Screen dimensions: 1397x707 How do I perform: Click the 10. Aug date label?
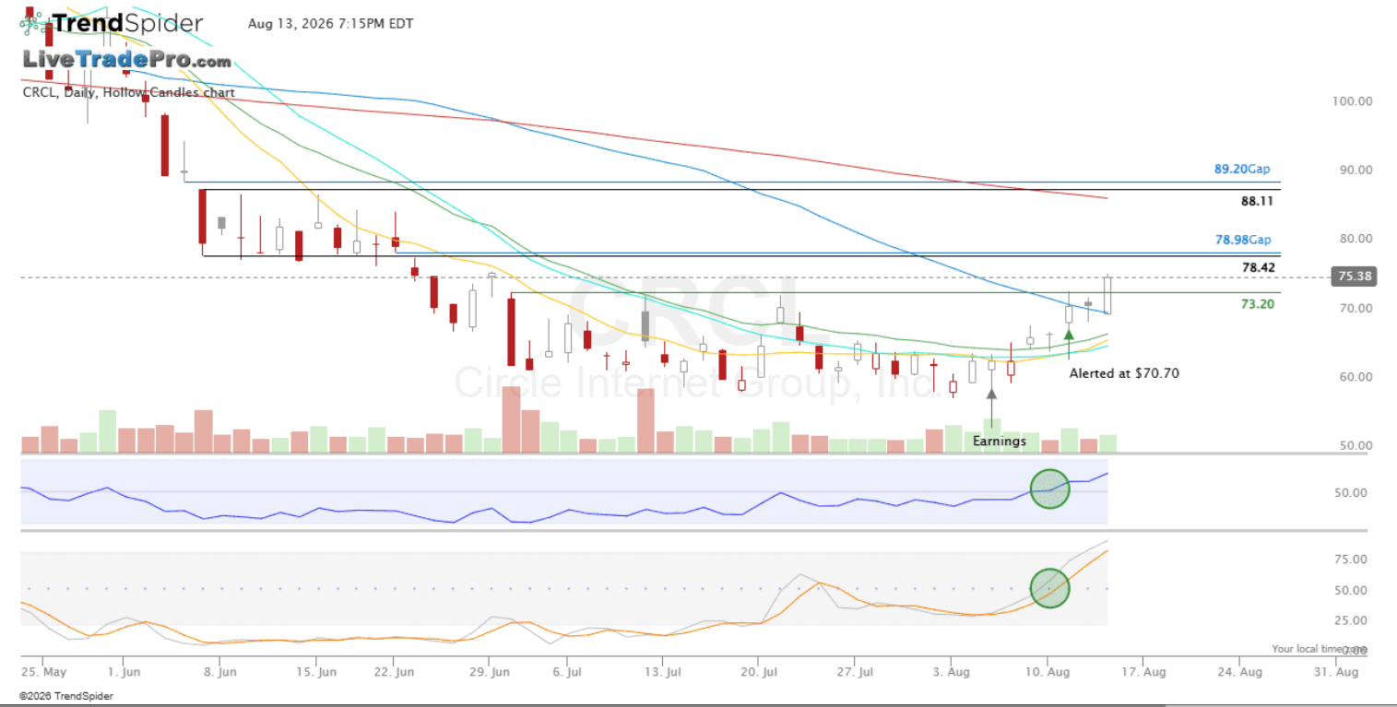point(1047,674)
